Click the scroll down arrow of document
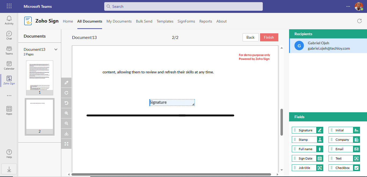This screenshot has width=367, height=177. click(282, 170)
